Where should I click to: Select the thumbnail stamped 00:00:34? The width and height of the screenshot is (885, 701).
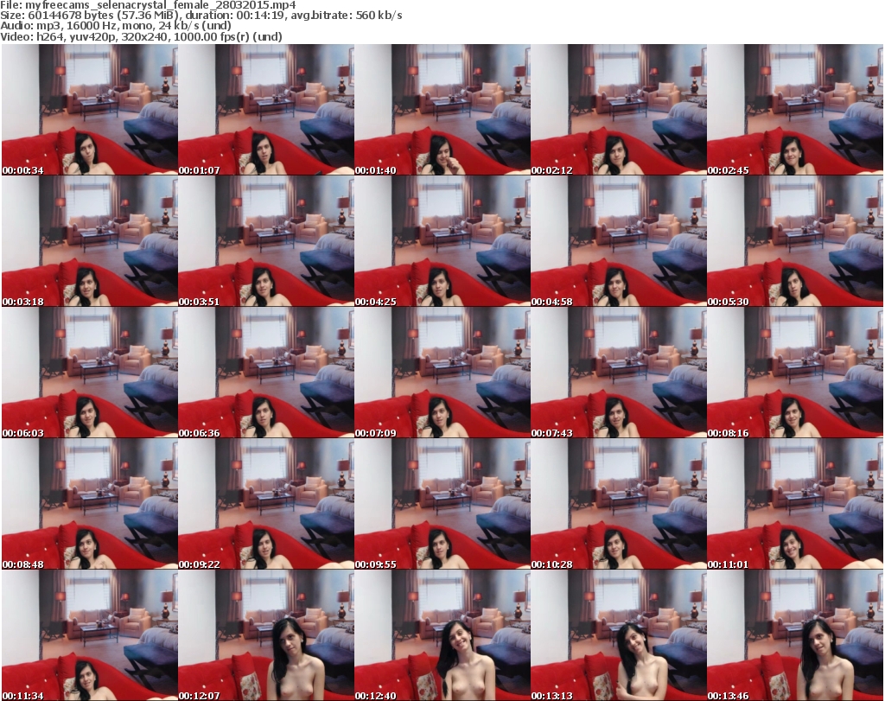click(90, 110)
